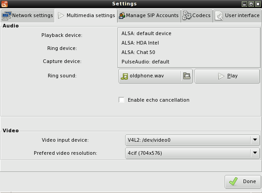Open the Manage SIP Accounts tab
Viewport: 262px width, 193px height.
[149, 16]
